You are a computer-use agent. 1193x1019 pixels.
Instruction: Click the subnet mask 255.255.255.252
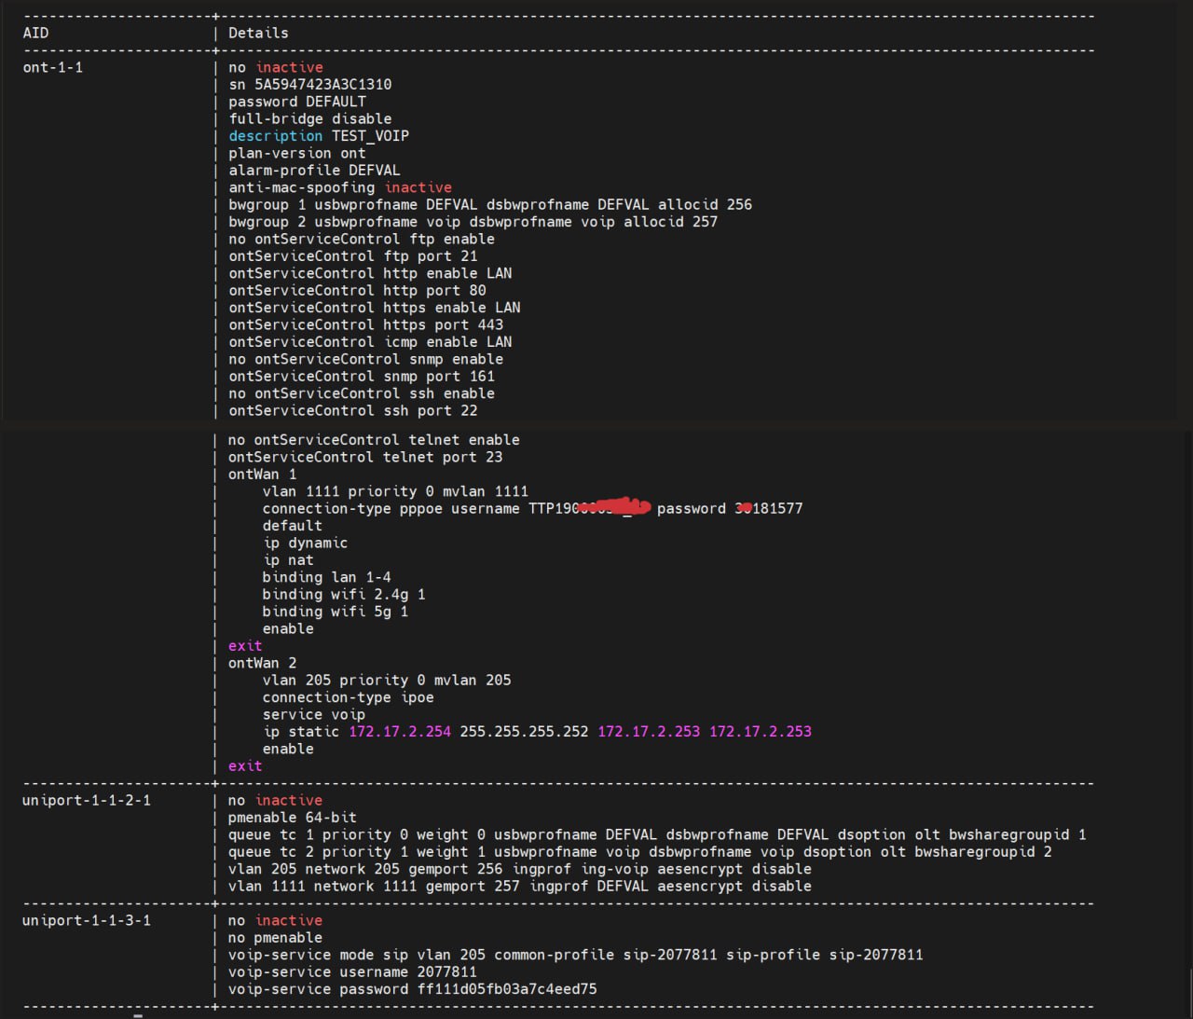pos(524,732)
